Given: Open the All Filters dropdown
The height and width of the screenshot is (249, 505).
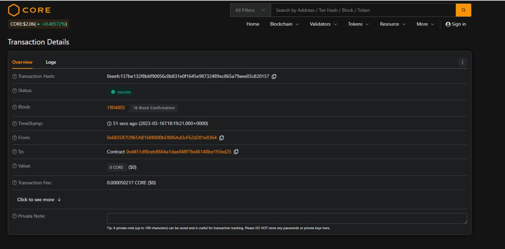Looking at the screenshot, I should [250, 10].
